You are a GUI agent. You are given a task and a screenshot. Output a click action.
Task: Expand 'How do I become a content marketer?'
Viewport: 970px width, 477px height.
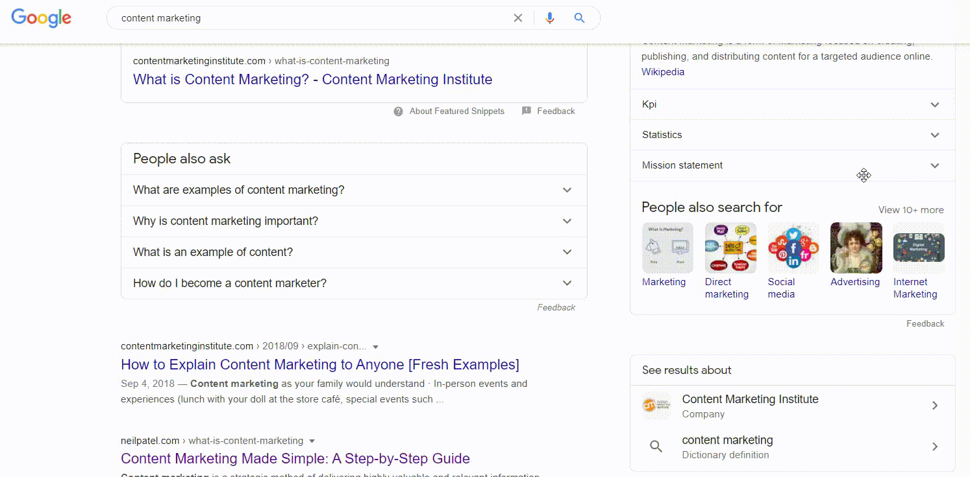coord(354,283)
